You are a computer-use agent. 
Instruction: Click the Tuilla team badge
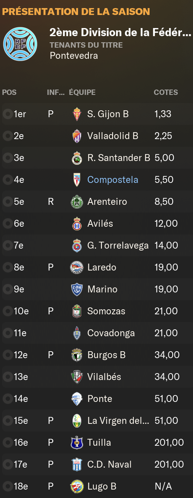click(77, 443)
